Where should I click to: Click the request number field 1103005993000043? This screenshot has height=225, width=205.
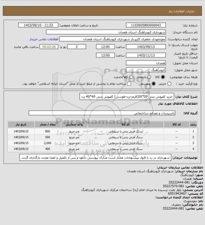click(146, 25)
